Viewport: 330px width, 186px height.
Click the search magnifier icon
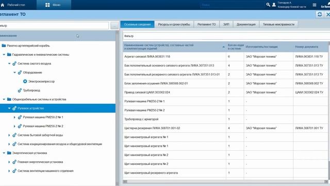click(268, 5)
